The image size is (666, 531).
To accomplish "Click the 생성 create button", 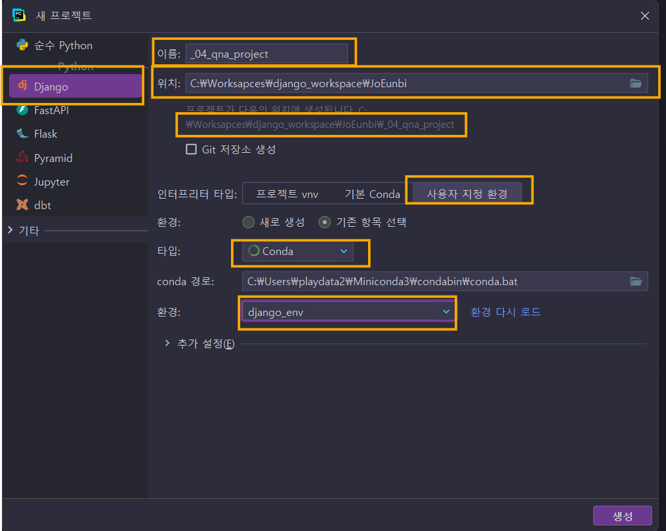I will (622, 516).
